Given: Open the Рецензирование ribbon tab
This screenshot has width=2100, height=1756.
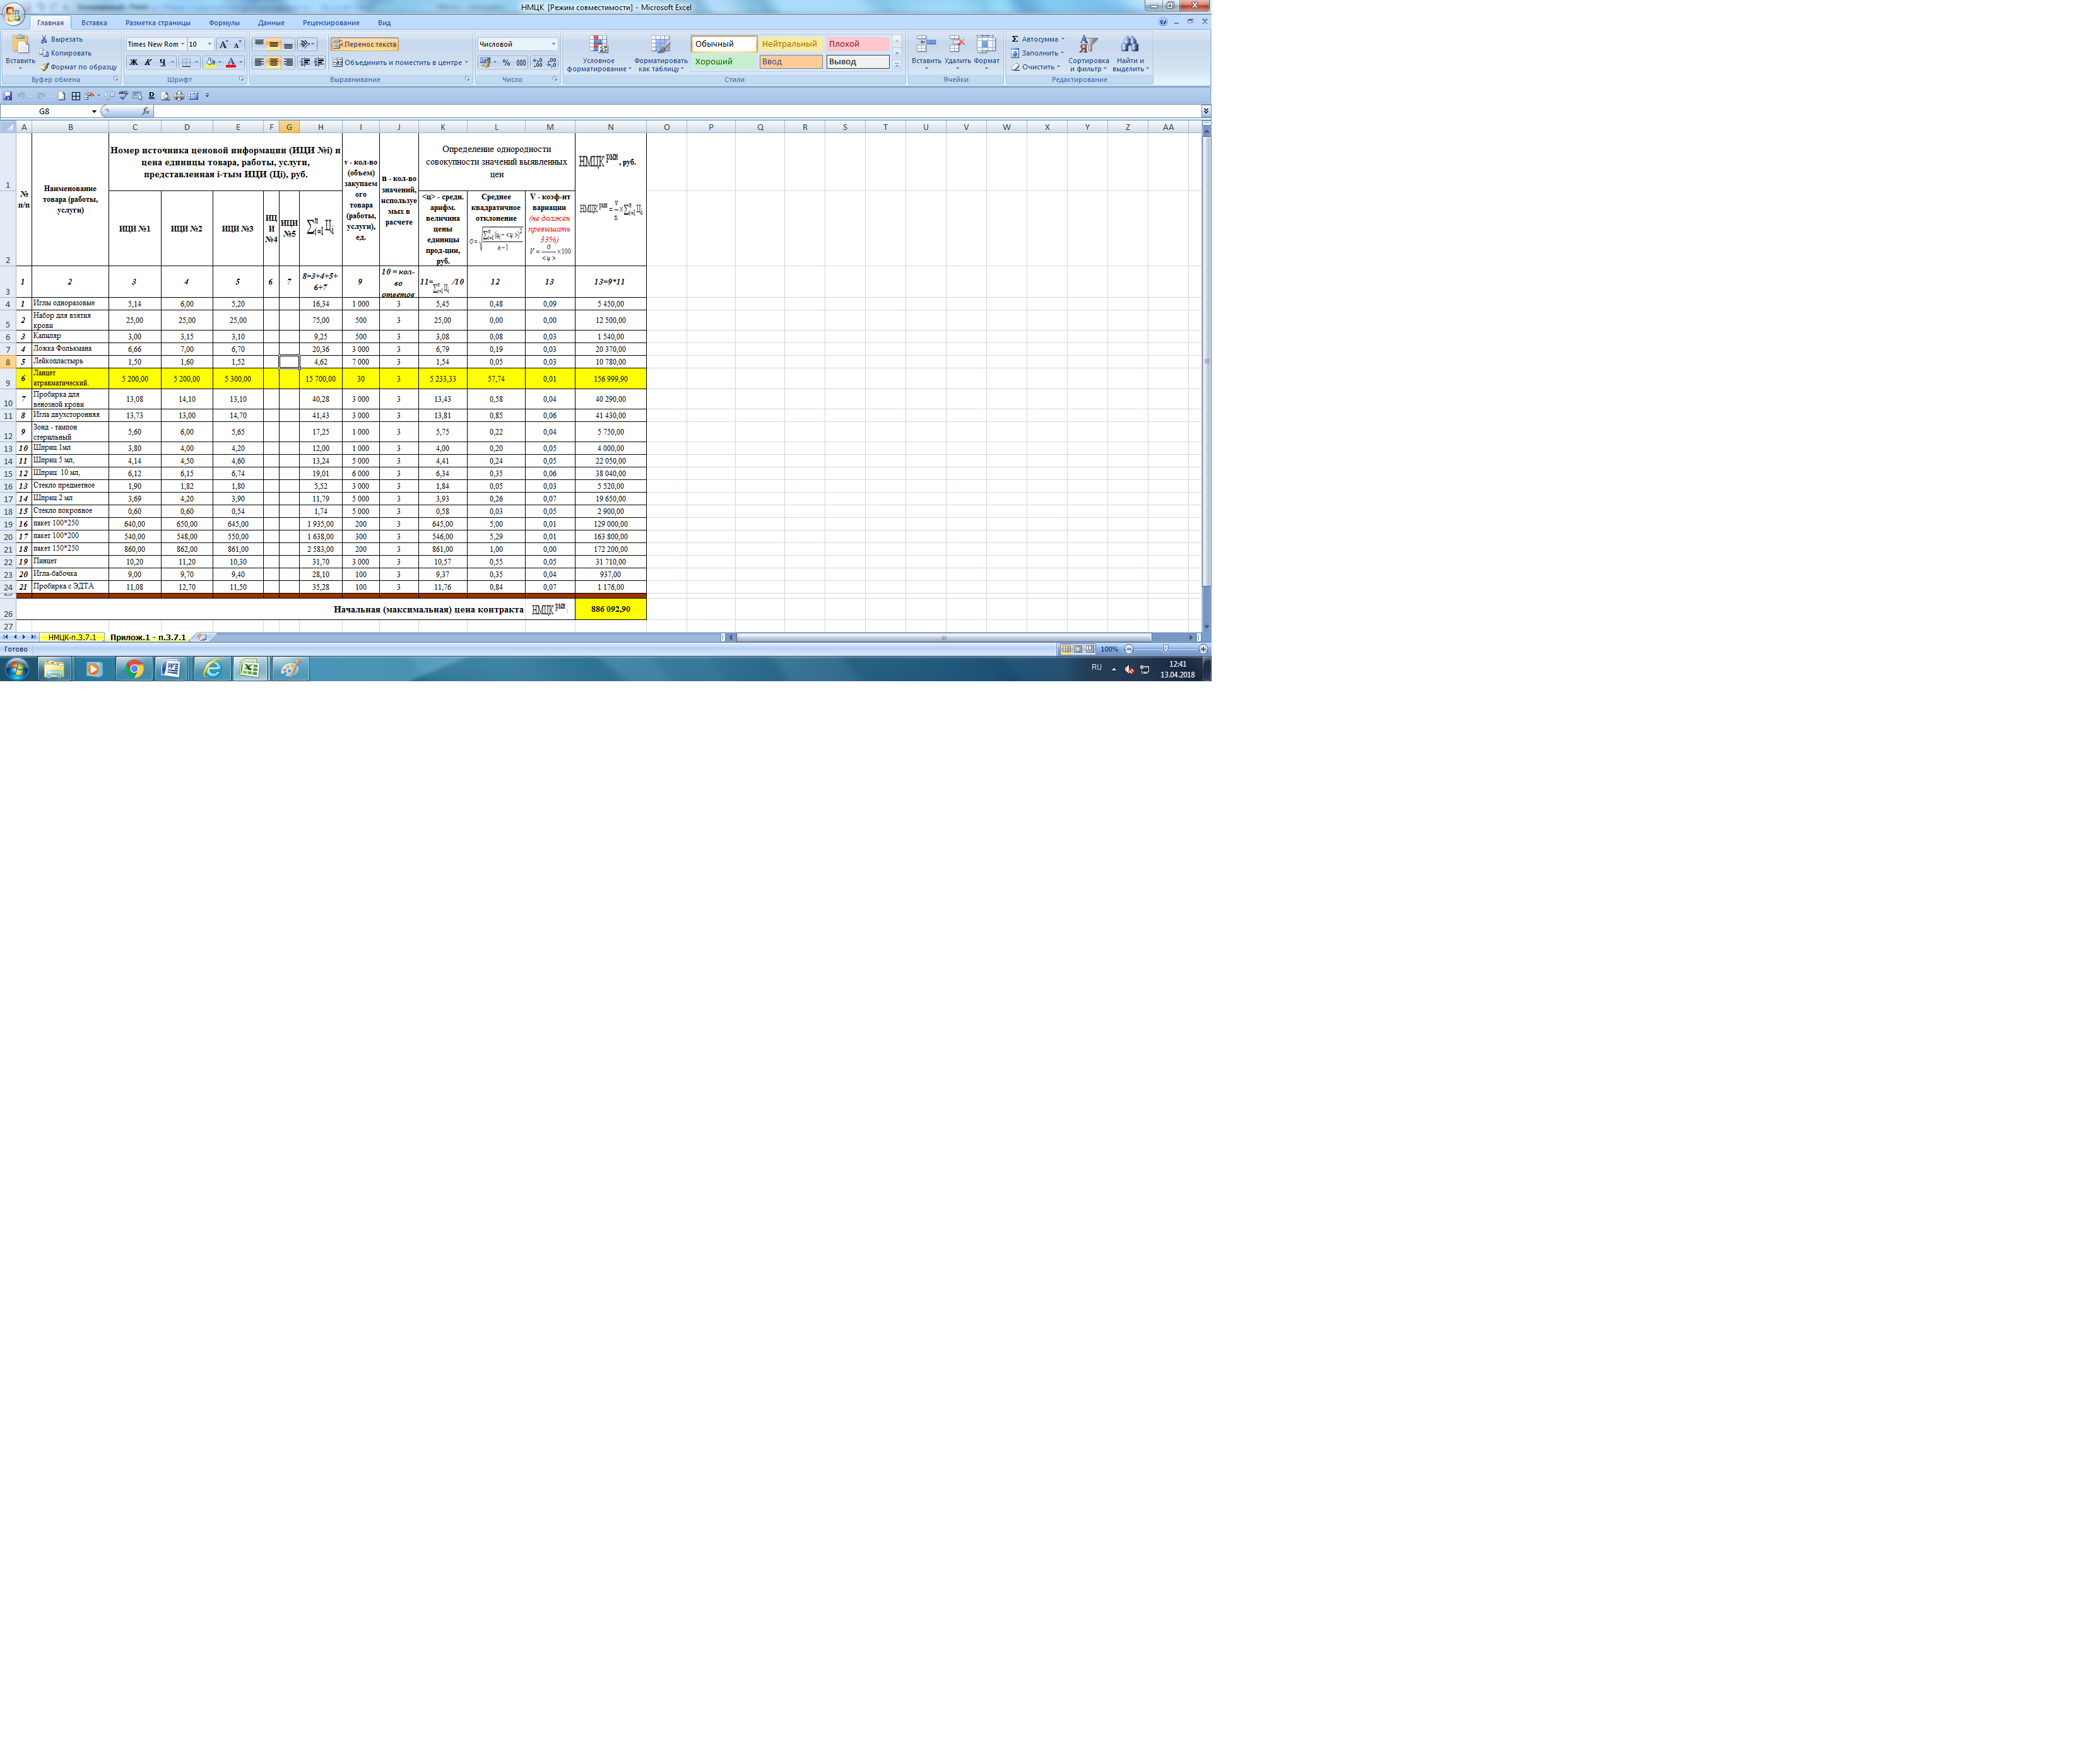Looking at the screenshot, I should coord(331,22).
